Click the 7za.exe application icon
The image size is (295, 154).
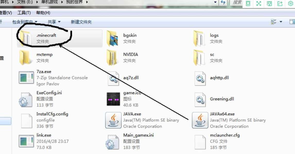click(26, 77)
